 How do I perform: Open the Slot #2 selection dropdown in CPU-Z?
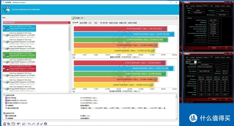tap(195, 62)
